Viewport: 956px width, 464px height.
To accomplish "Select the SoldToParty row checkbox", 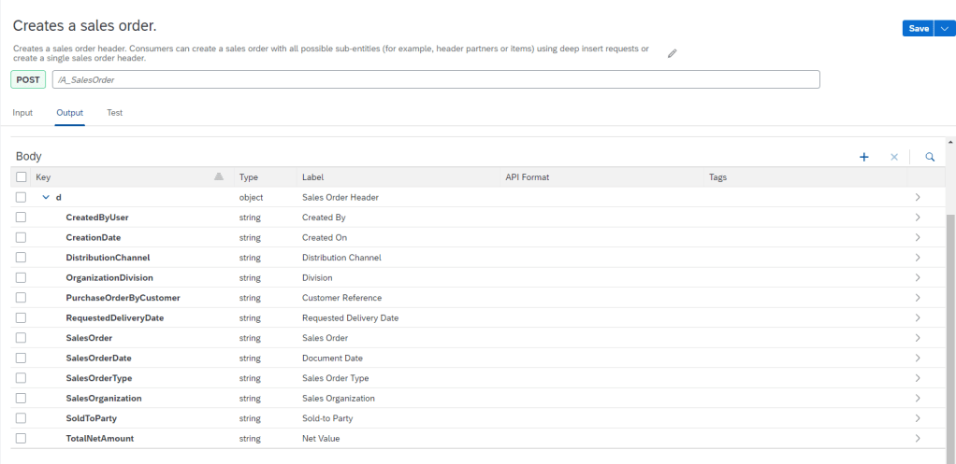I will click(22, 418).
